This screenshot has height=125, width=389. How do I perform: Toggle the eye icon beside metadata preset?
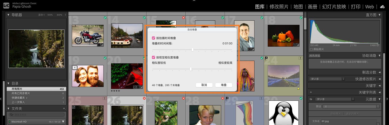pyautogui.click(x=311, y=99)
